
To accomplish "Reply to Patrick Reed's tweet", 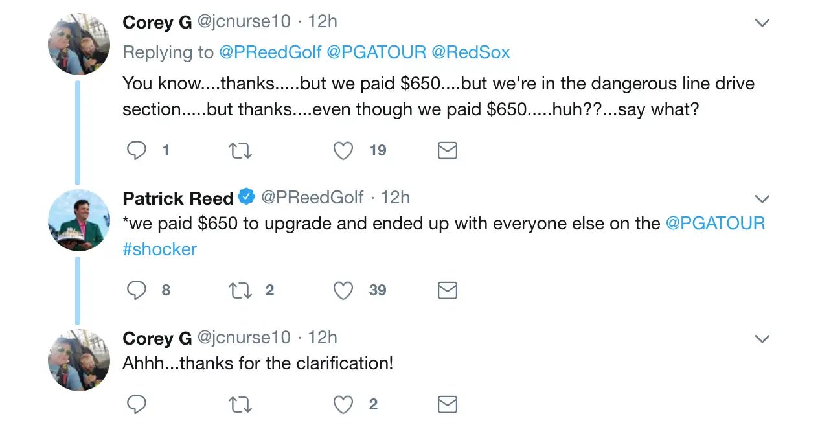I will click(x=137, y=290).
